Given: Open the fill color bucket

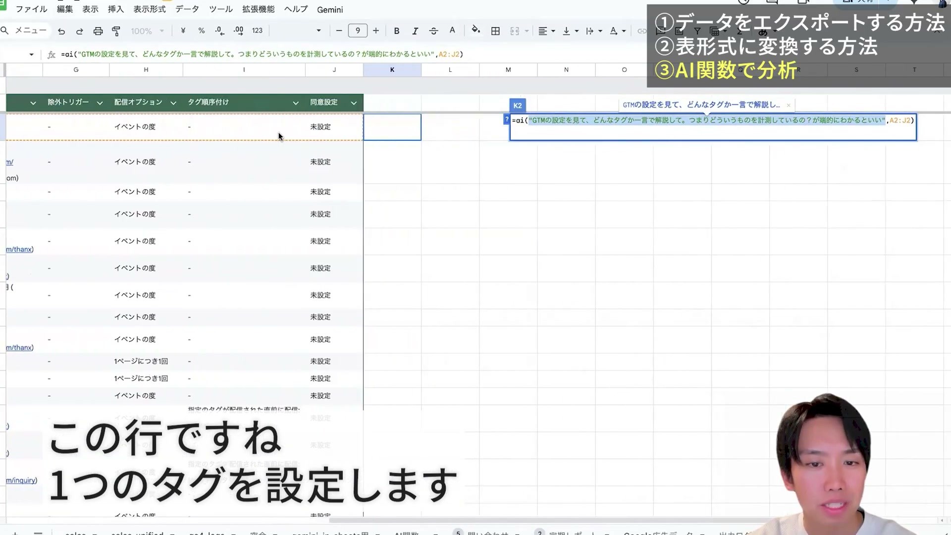Looking at the screenshot, I should 475,30.
